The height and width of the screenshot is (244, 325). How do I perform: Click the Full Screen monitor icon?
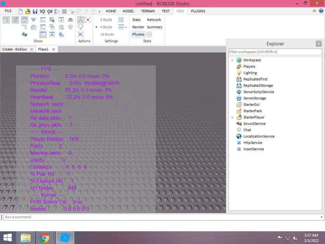(80, 27)
